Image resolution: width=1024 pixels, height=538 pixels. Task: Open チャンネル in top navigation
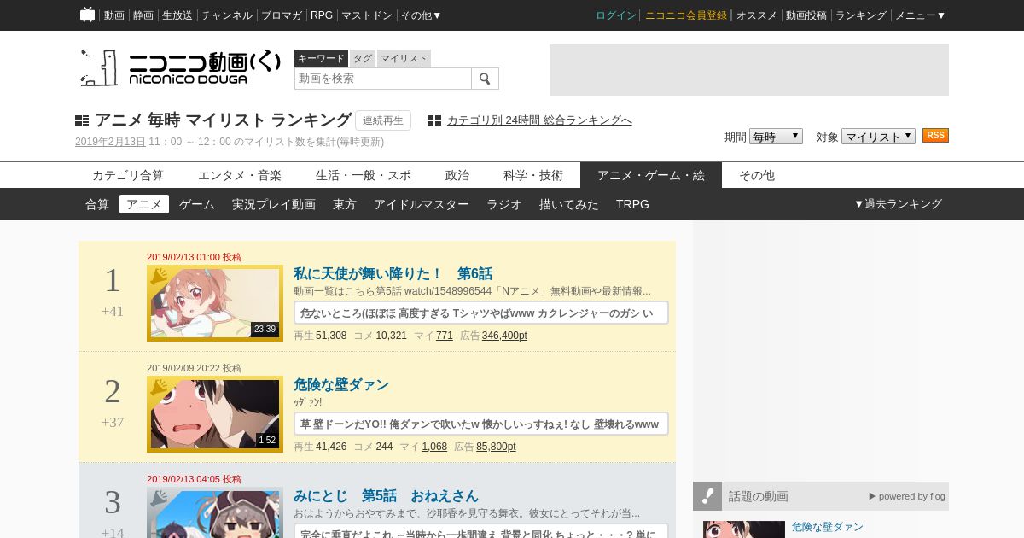pos(227,15)
